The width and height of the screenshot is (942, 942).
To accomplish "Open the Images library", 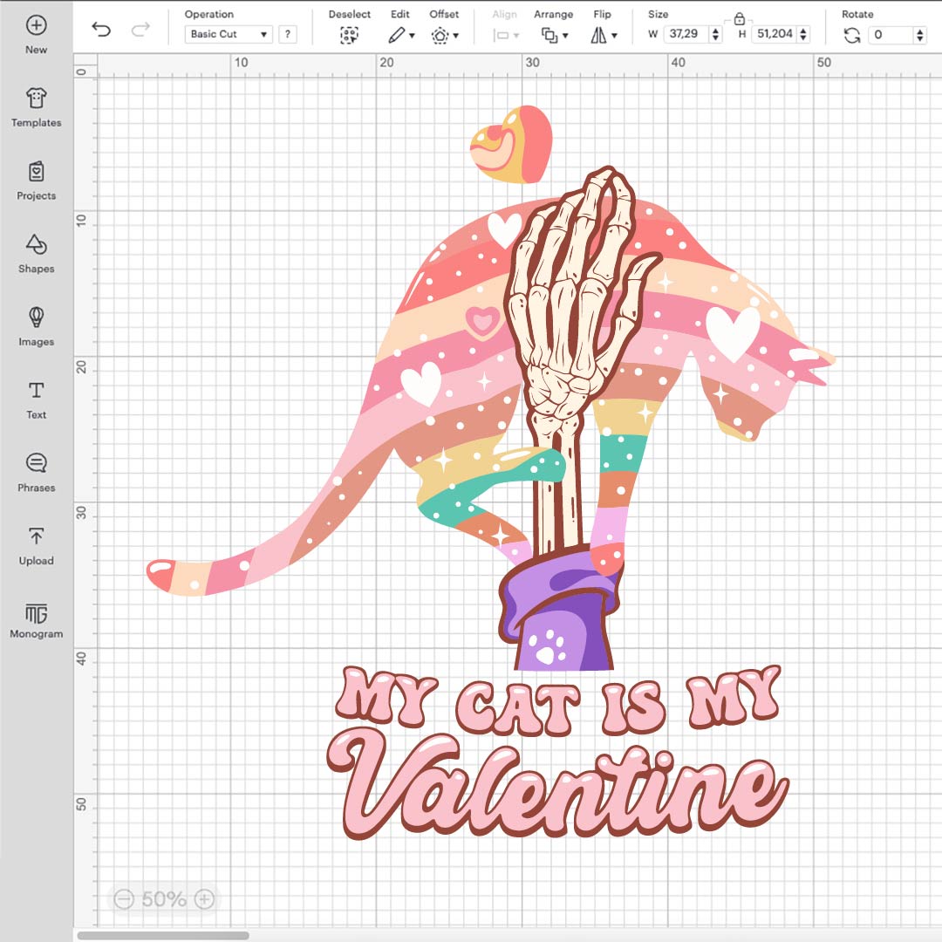I will pos(36,327).
